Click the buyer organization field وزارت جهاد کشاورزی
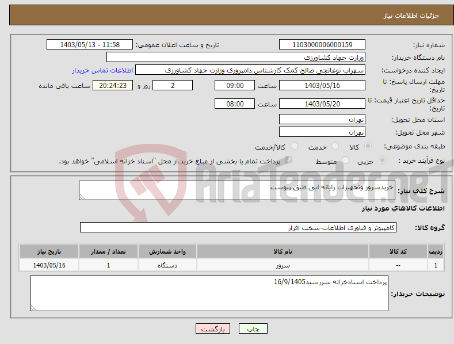Screen dimensions: 454x344 pos(236,58)
